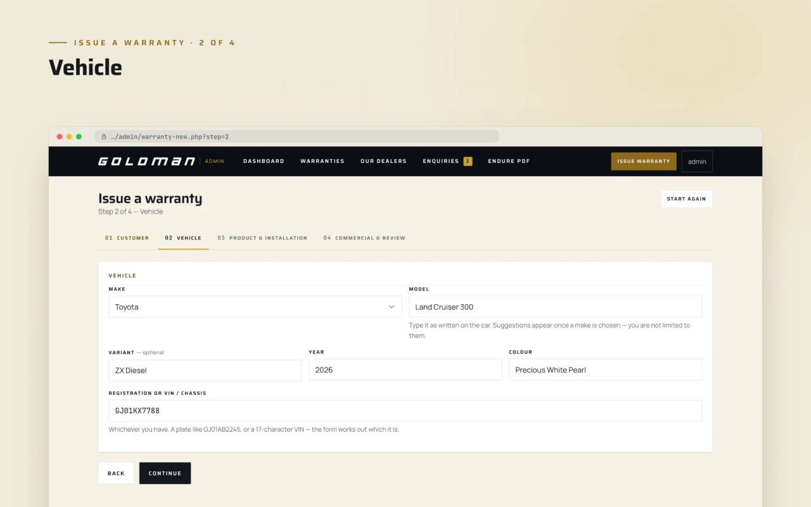The height and width of the screenshot is (507, 811).
Task: Open Our Dealers page
Action: pos(383,161)
